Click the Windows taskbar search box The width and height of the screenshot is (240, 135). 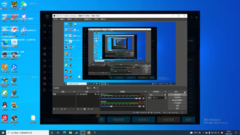(27, 133)
